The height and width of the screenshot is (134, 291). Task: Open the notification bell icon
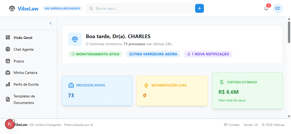266,8
